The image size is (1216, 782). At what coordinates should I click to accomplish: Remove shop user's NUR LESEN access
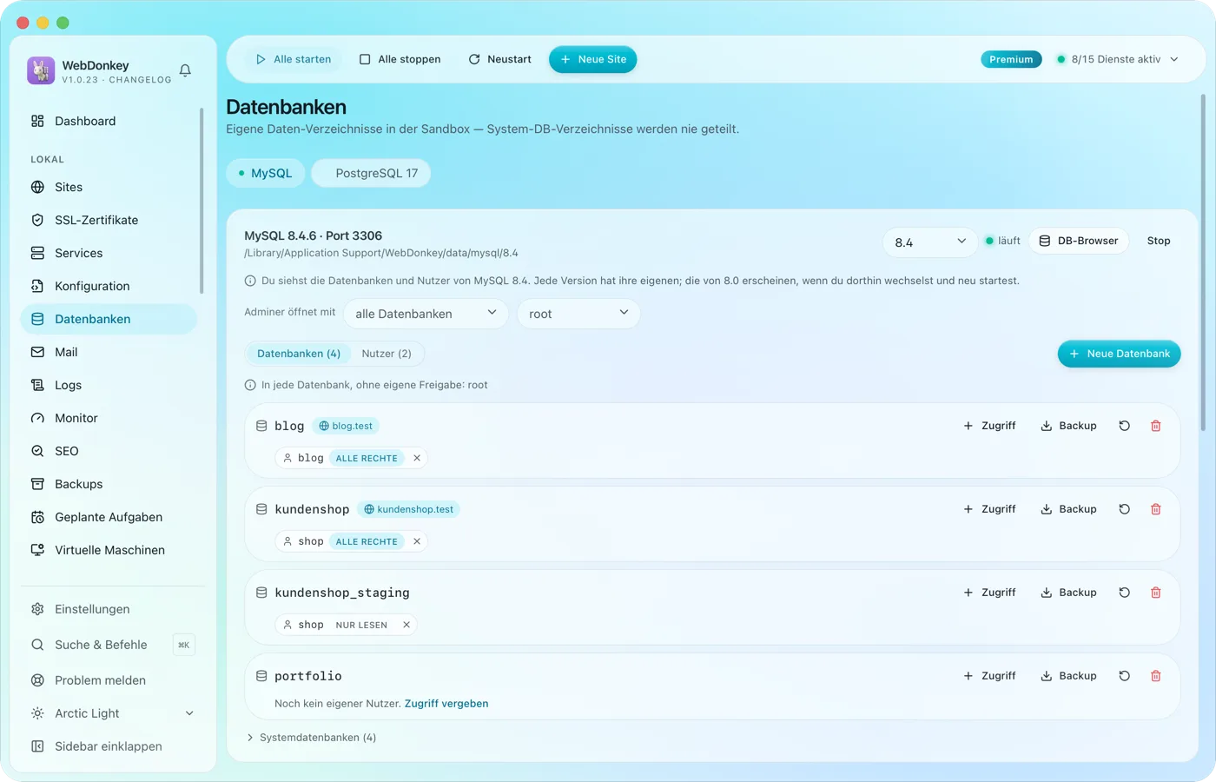pyautogui.click(x=406, y=625)
